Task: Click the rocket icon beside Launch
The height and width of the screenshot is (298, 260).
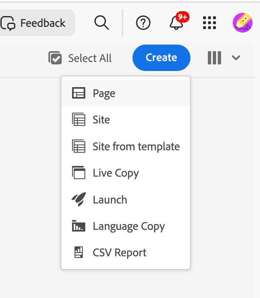Action: pos(79,199)
